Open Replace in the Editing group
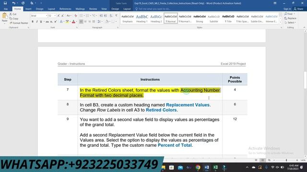 click(x=290, y=18)
